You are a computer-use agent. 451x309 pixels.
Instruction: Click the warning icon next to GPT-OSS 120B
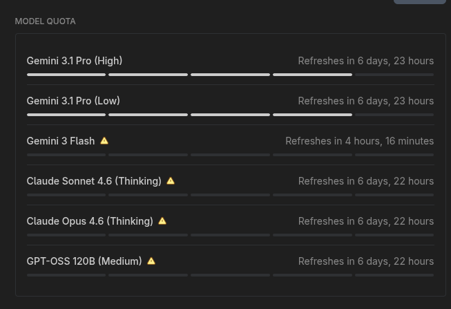[x=151, y=261]
